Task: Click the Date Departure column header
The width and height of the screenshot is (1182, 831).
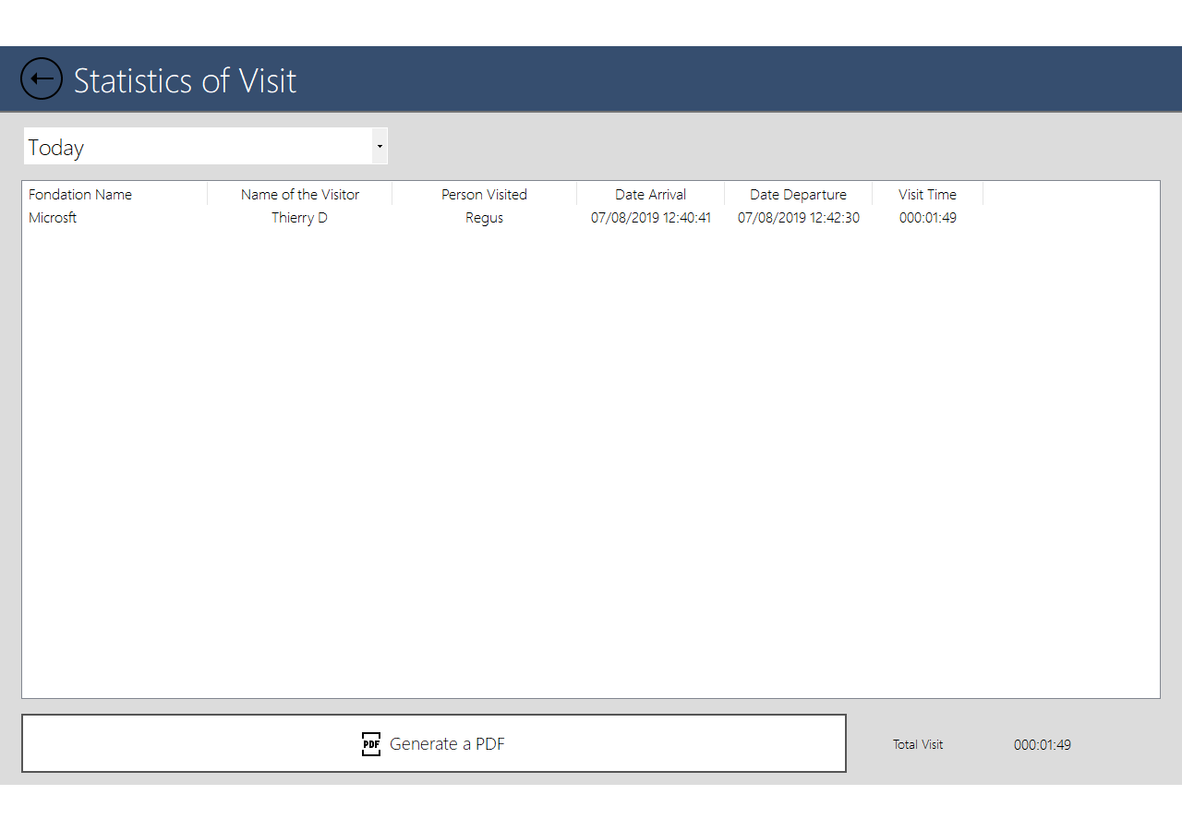Action: coord(798,195)
